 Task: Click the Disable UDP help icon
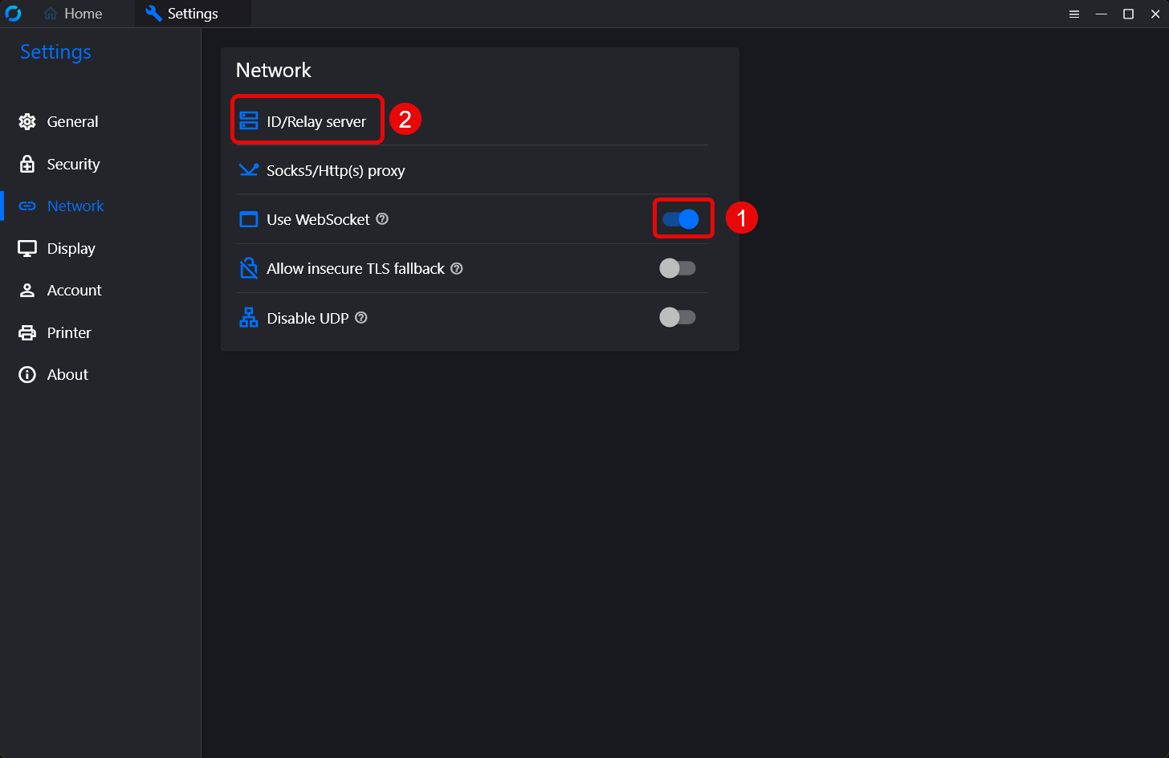(x=361, y=318)
